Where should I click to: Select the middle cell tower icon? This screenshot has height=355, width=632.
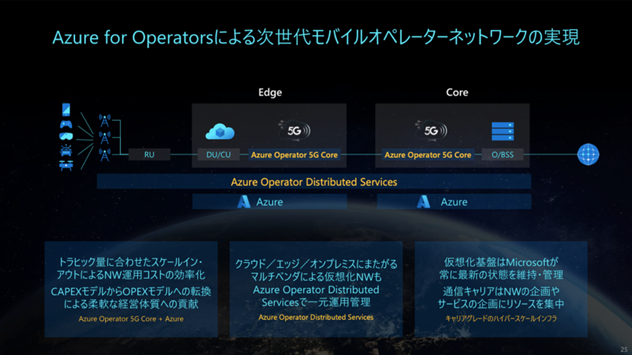[x=105, y=138]
